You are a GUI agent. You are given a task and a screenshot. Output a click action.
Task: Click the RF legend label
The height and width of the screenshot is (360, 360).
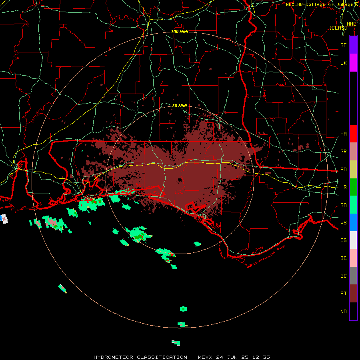[343, 45]
